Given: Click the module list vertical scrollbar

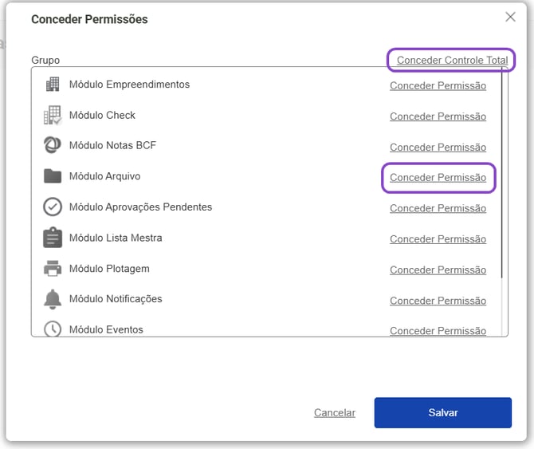Looking at the screenshot, I should tap(502, 175).
